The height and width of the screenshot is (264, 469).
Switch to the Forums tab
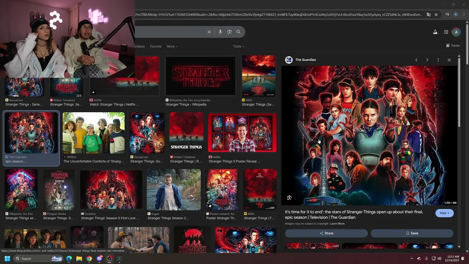(x=156, y=47)
